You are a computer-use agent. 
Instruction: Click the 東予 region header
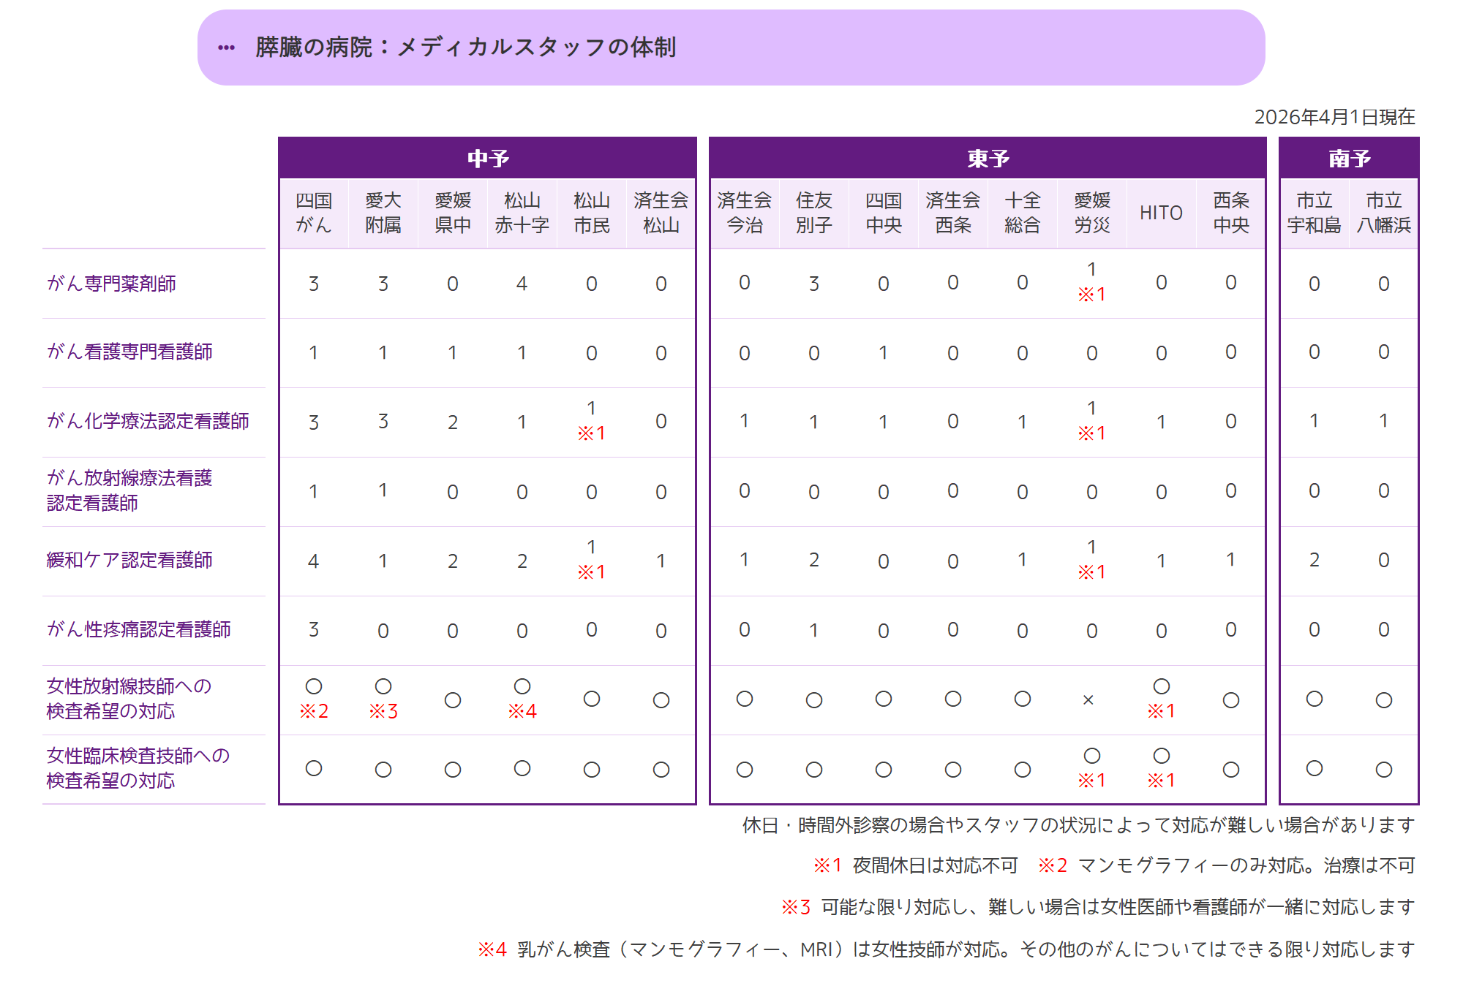click(x=988, y=159)
